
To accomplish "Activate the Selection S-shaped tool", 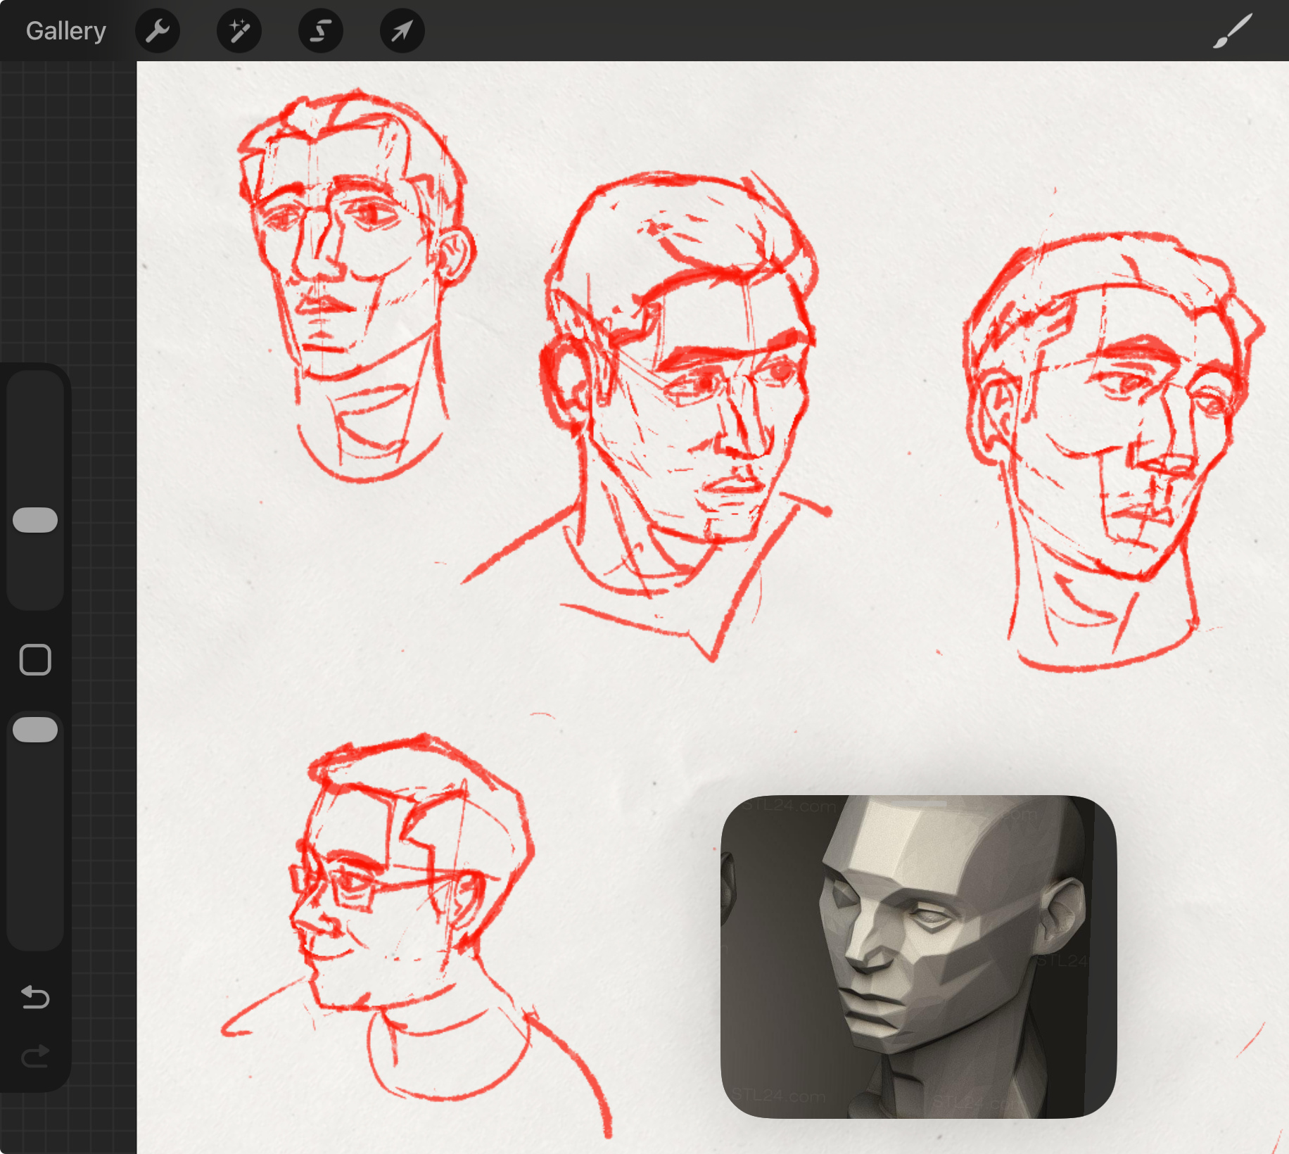I will [x=321, y=31].
